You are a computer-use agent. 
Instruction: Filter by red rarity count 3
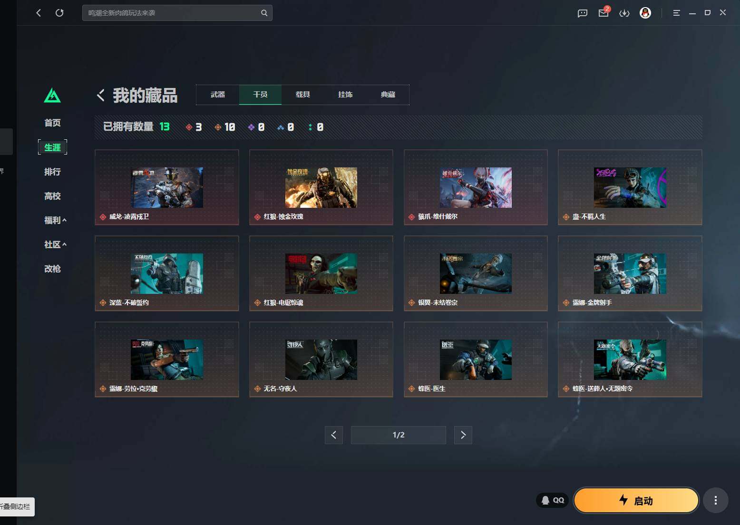tap(194, 127)
